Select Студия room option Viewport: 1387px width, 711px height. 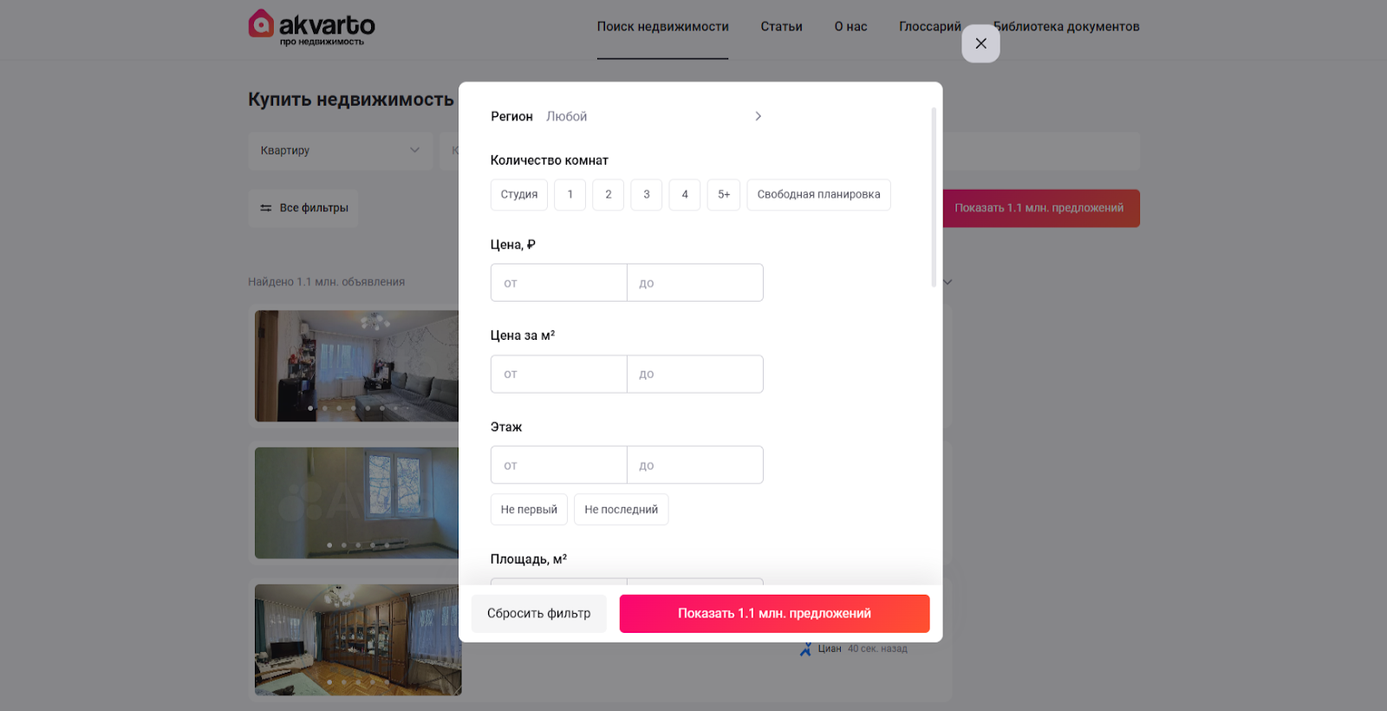tap(519, 194)
